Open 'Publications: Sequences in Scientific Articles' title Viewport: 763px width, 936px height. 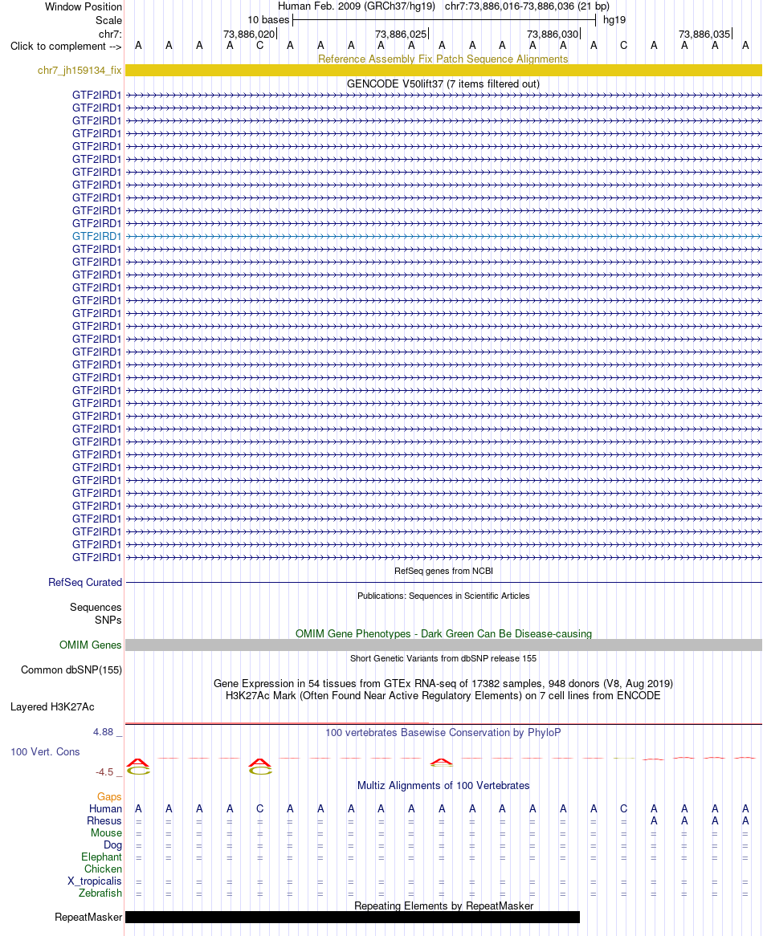(x=443, y=596)
